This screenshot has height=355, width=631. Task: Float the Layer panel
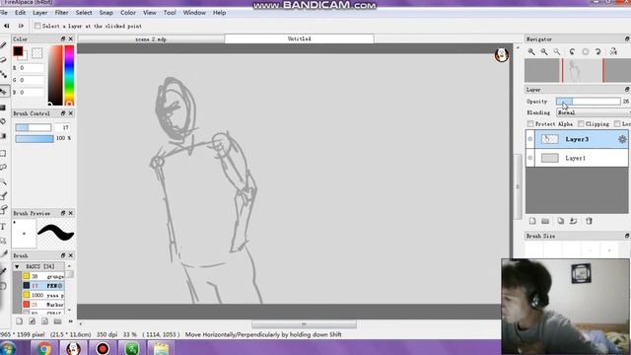[627, 90]
